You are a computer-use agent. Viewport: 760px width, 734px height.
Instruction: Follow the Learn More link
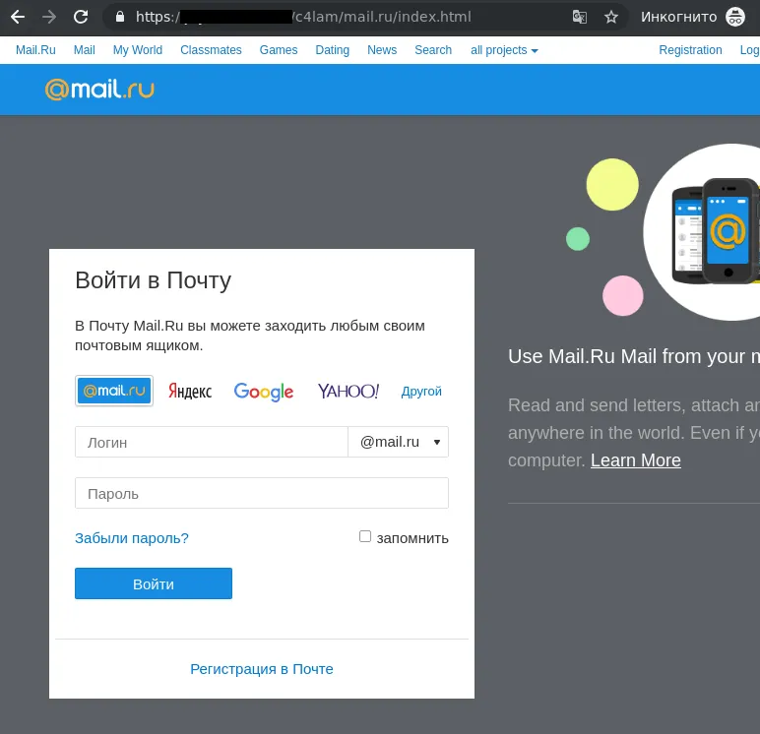coord(635,460)
